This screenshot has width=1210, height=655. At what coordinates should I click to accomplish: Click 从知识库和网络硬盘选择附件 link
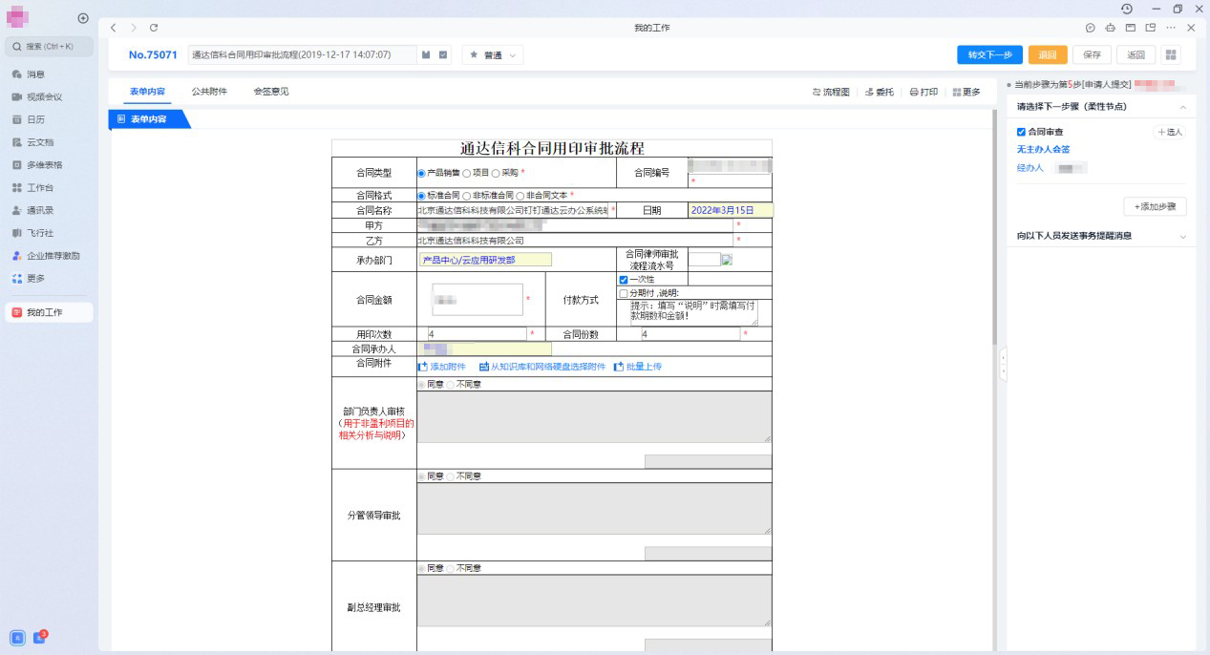point(542,367)
